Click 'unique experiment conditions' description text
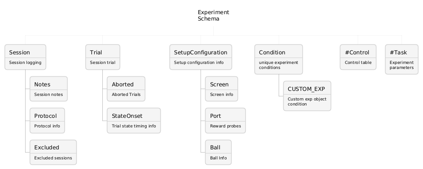The image size is (423, 169). (278, 65)
